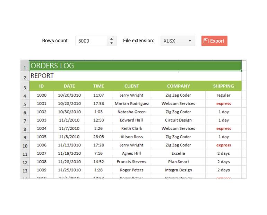
Task: Click the SHIPPING column header
Action: [x=223, y=86]
